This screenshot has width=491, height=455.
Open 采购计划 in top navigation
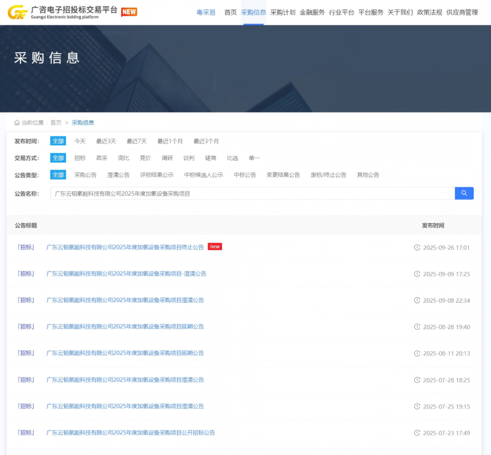coord(283,13)
